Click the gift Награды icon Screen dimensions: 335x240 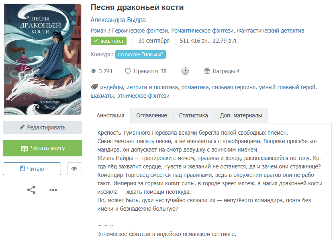tap(207, 71)
